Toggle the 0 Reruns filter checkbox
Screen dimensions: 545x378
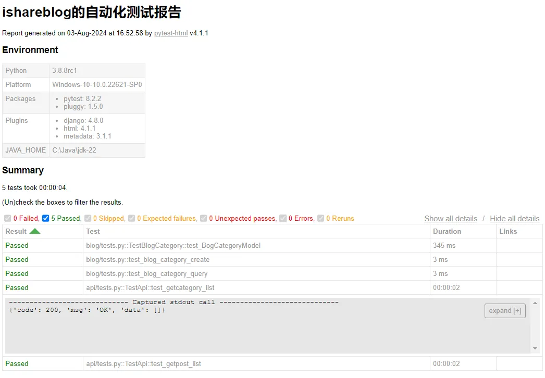click(x=321, y=219)
